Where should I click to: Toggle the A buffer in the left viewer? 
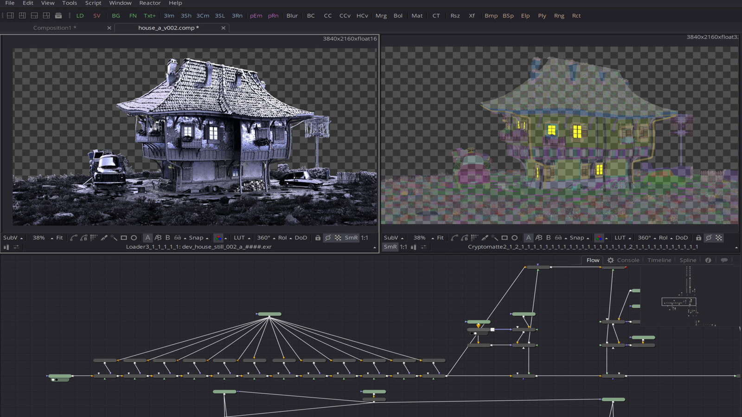(147, 237)
